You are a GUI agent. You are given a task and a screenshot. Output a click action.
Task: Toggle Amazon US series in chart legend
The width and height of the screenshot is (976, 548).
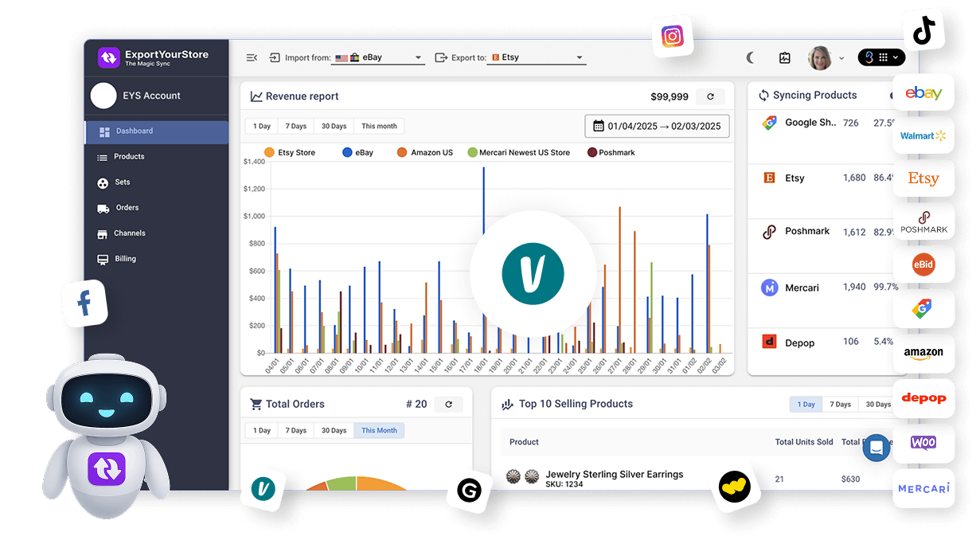click(x=425, y=152)
